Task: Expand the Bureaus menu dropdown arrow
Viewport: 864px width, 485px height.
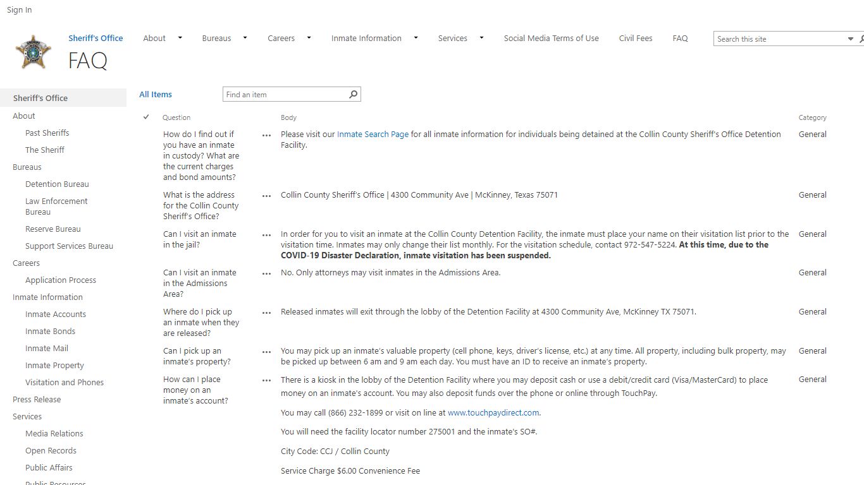Action: click(245, 38)
